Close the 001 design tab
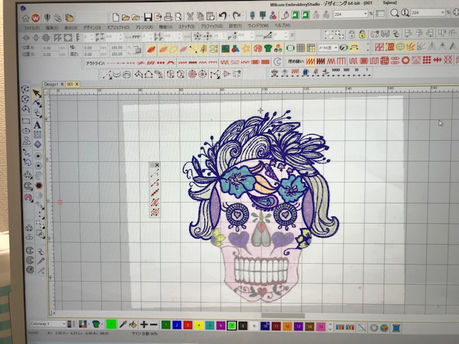 tap(77, 84)
